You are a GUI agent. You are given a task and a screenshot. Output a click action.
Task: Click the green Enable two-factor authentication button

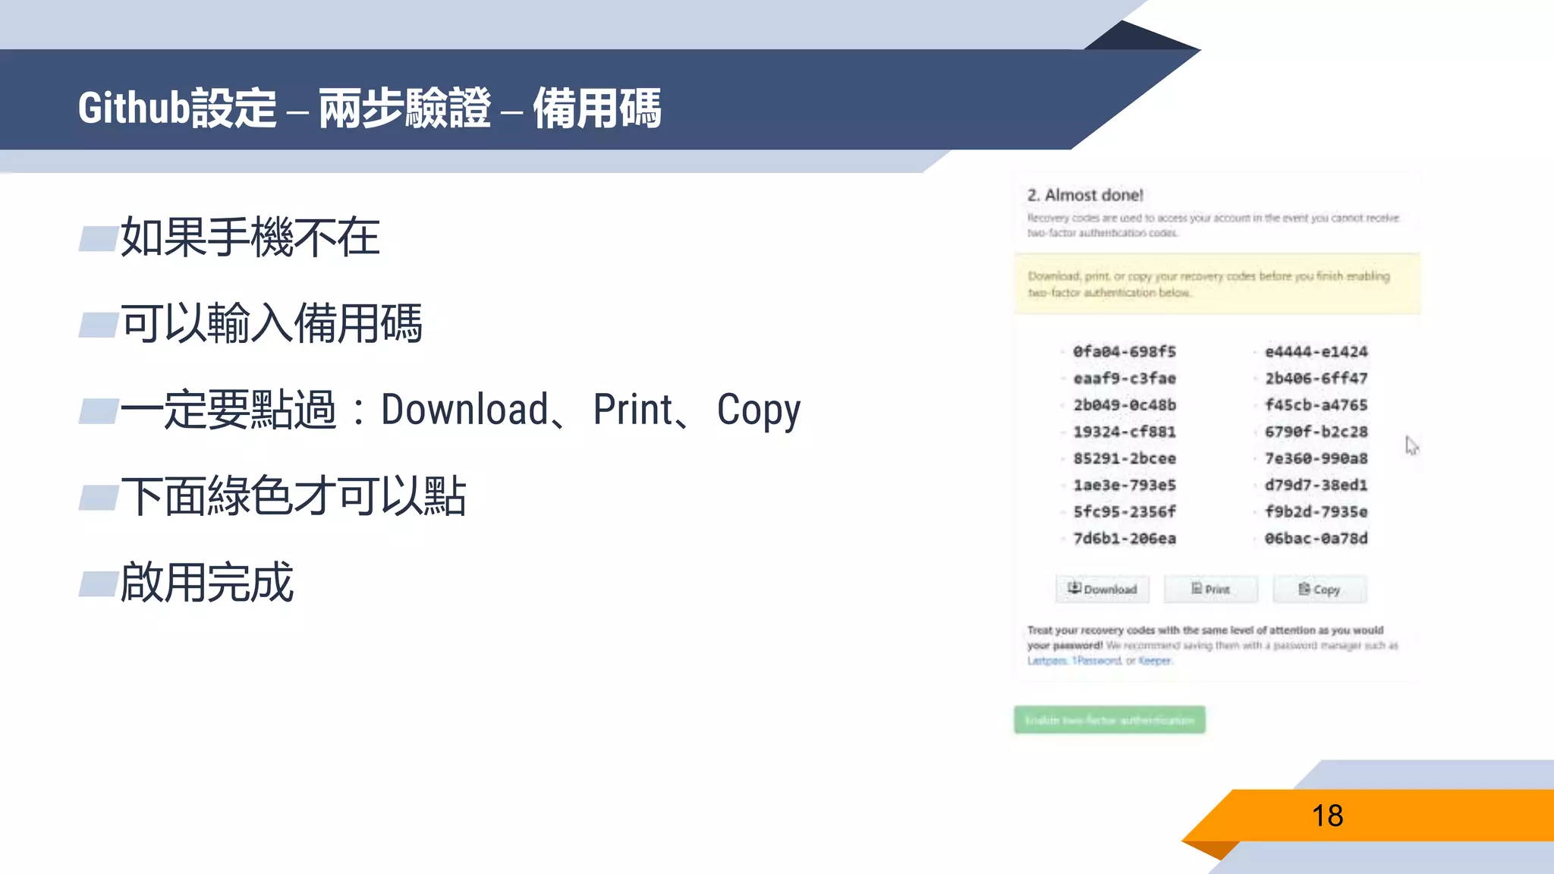(1109, 720)
